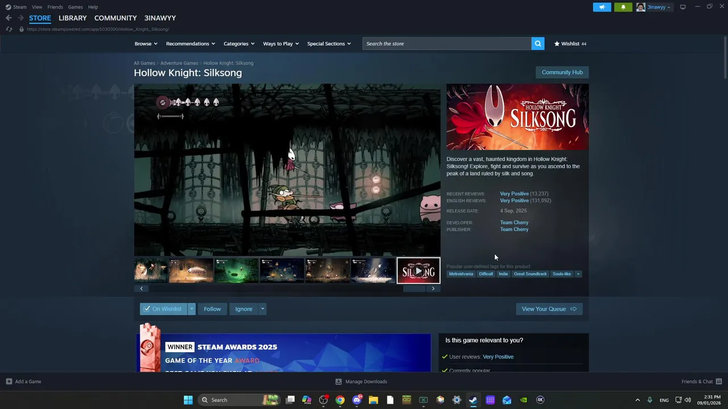
Task: Open the Games menu
Action: click(x=75, y=7)
